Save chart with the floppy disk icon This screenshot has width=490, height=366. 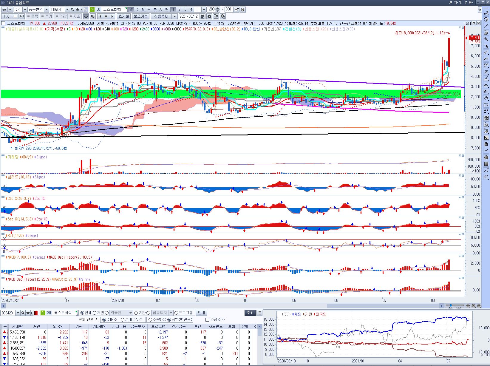243,10
